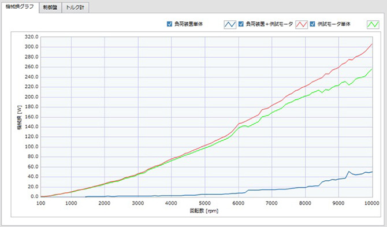This screenshot has width=387, height=227.
Task: Click the red curve's endpoint at 10000 rpm
Action: point(372,44)
